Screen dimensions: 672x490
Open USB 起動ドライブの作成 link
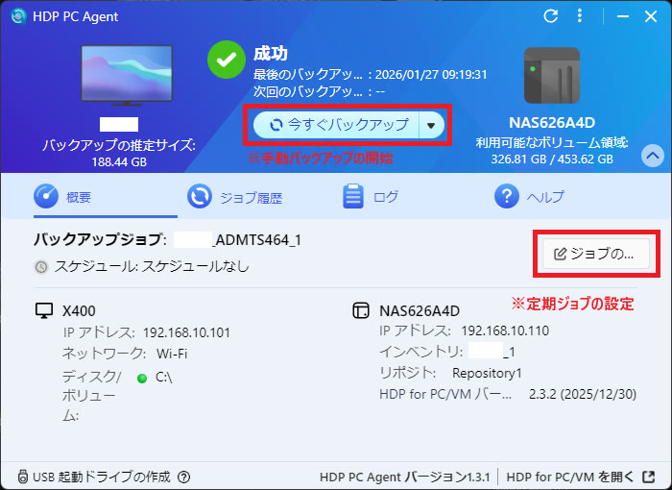pyautogui.click(x=94, y=477)
